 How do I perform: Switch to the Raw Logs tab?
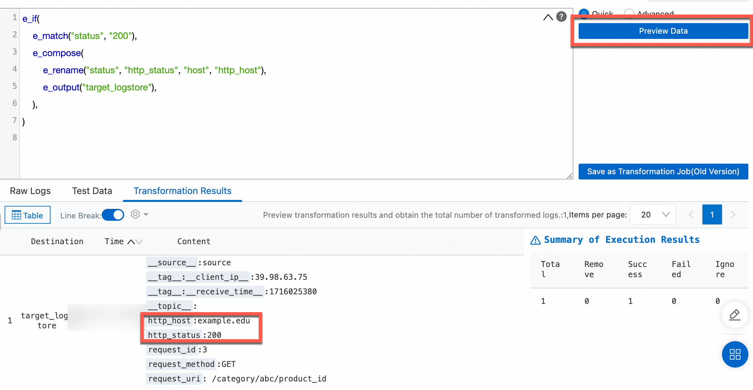tap(30, 191)
